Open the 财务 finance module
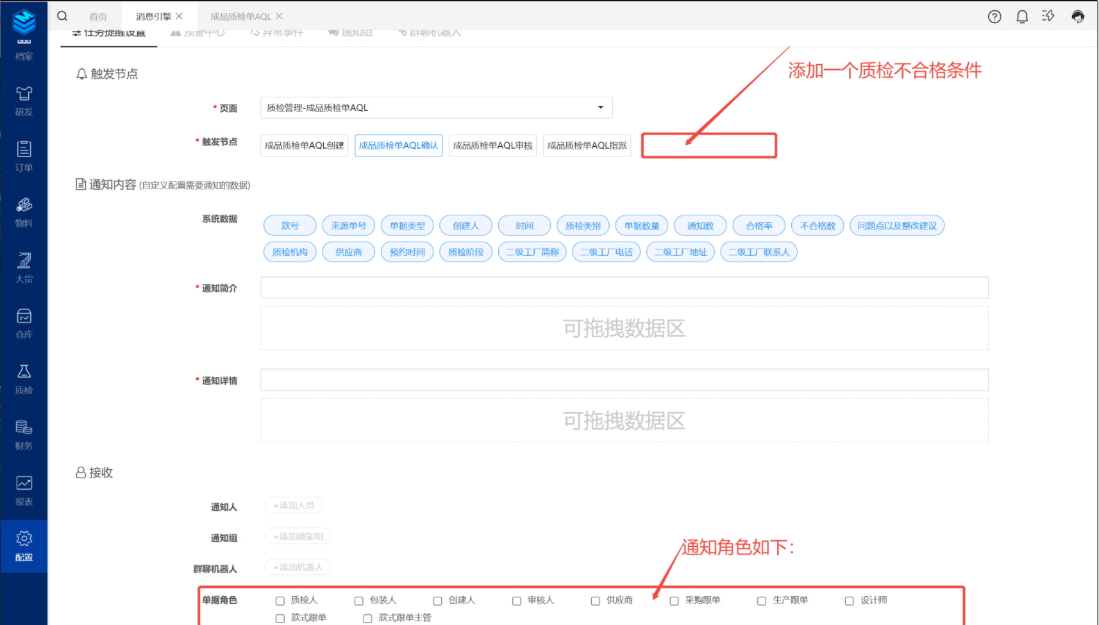The width and height of the screenshot is (1099, 625). [x=24, y=435]
